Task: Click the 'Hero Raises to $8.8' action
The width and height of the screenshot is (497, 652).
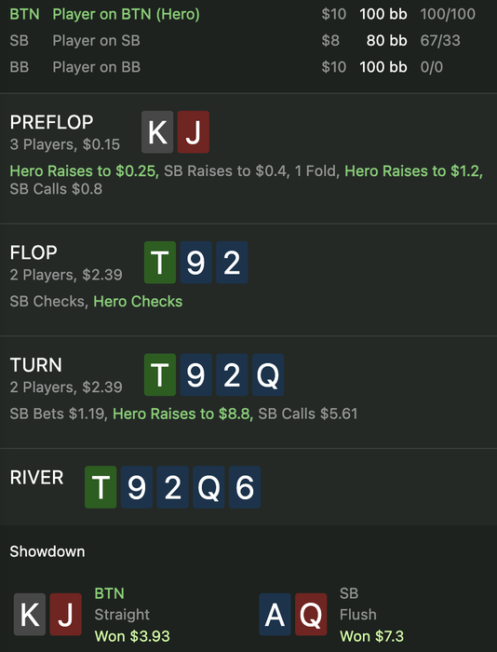Action: point(182,414)
